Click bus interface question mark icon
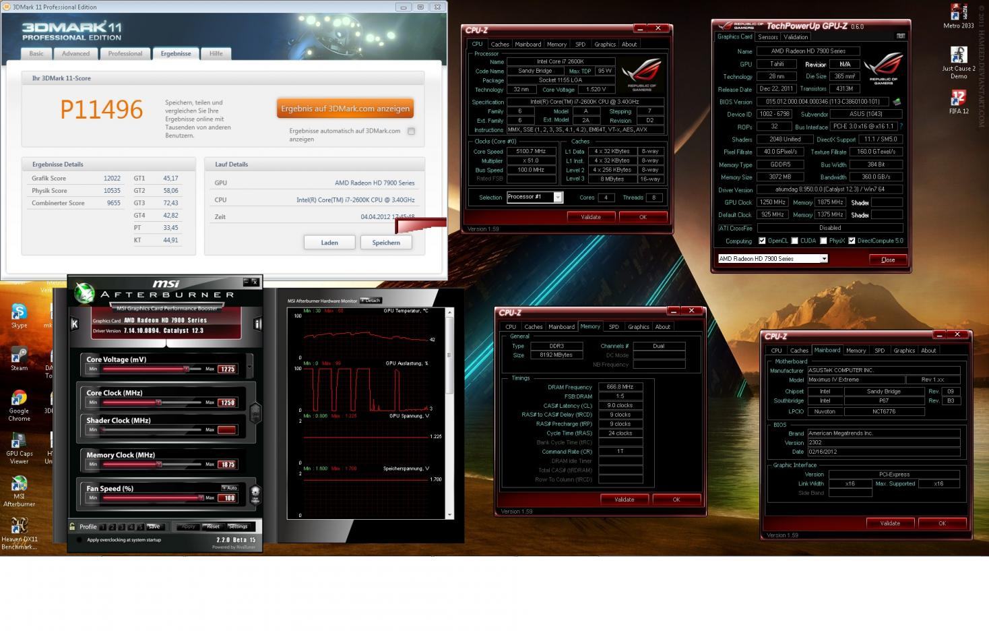The width and height of the screenshot is (989, 631). tap(901, 126)
